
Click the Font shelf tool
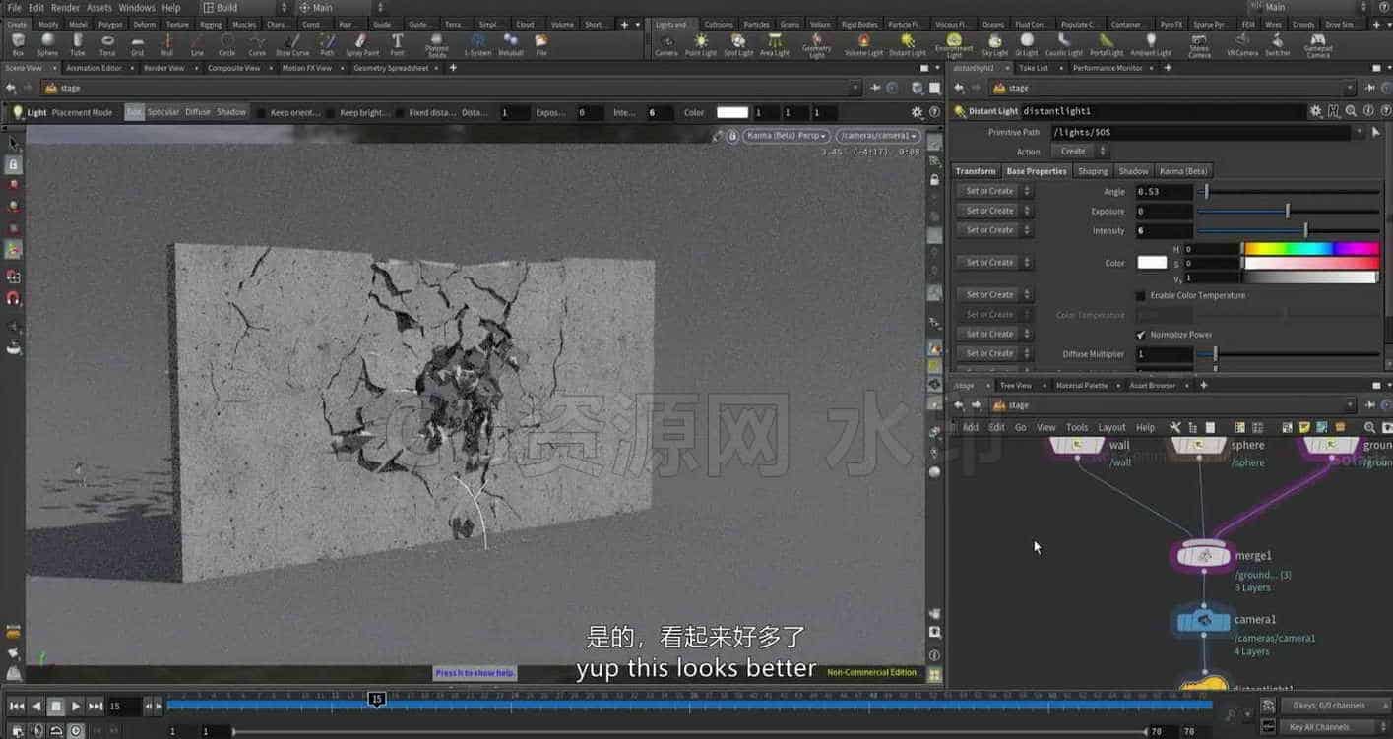(397, 44)
